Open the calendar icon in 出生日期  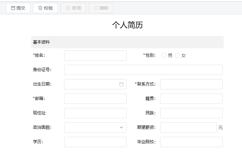click(121, 84)
